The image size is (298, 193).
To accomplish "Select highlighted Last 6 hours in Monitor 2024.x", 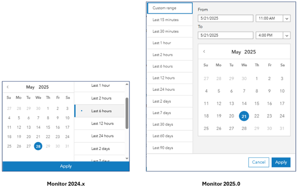I will [x=99, y=111].
